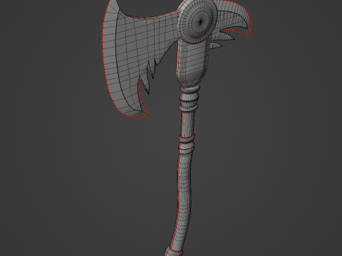Screen dimensions: 342x256
Task: Click the mid-handle ring band
Action: (187, 144)
